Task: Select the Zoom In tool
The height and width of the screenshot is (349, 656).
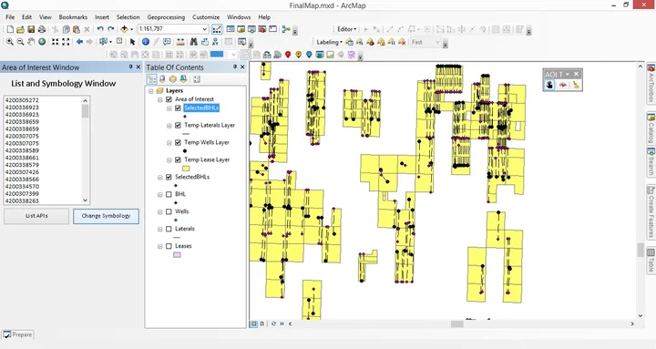Action: [9, 42]
